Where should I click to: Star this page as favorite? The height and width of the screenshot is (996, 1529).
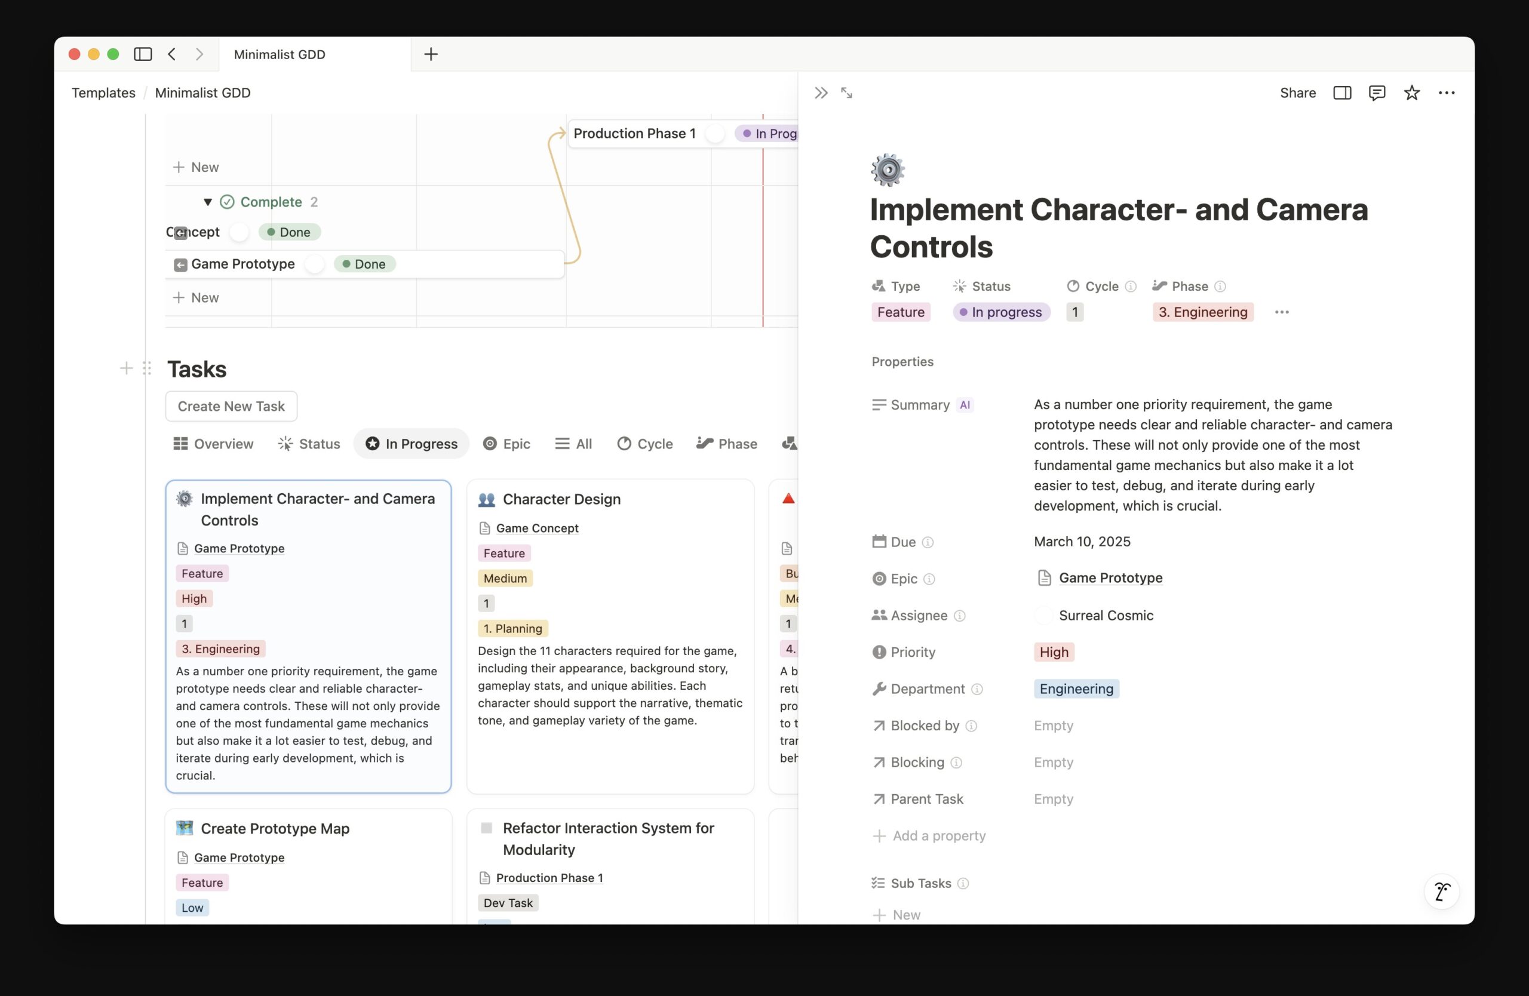(x=1411, y=93)
